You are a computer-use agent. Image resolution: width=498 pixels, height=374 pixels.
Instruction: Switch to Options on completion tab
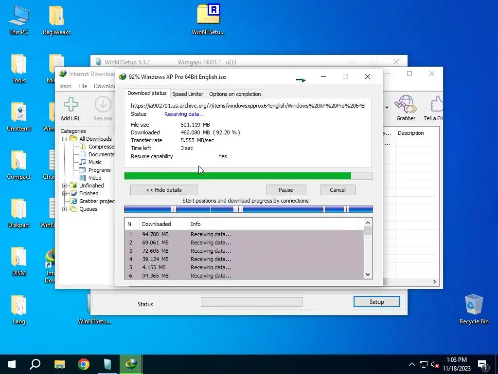click(235, 94)
